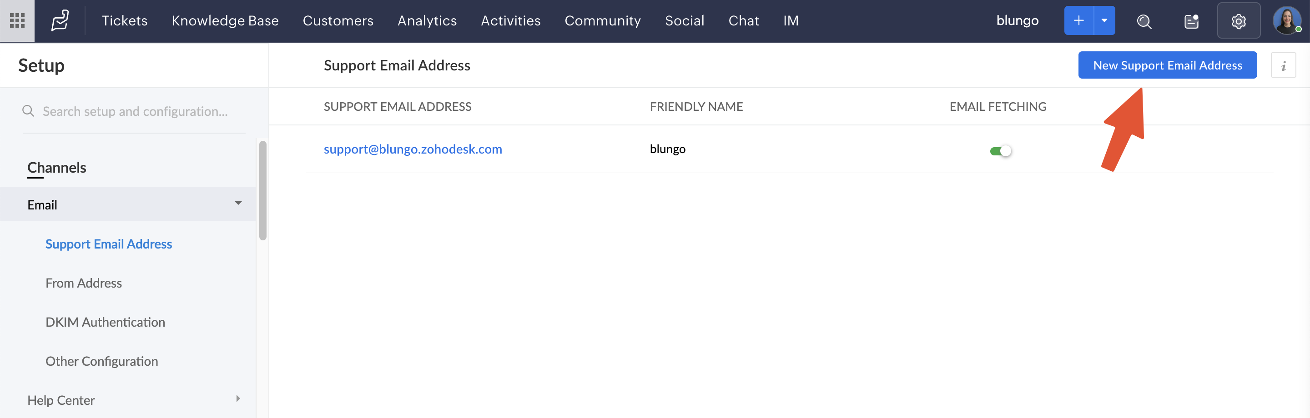Open the Activities tab

510,21
